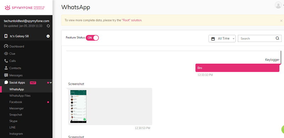Click the Clue eye icon
284x138 pixels.
coord(6,54)
